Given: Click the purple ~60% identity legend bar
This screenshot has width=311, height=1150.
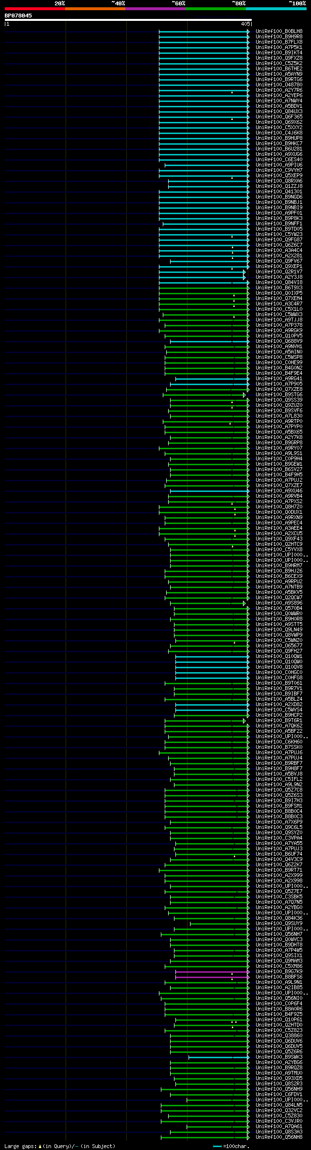Looking at the screenshot, I should pyautogui.click(x=155, y=9).
